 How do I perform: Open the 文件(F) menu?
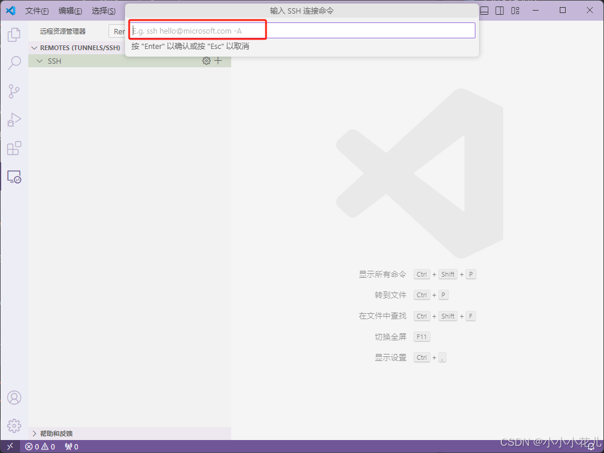click(x=37, y=11)
